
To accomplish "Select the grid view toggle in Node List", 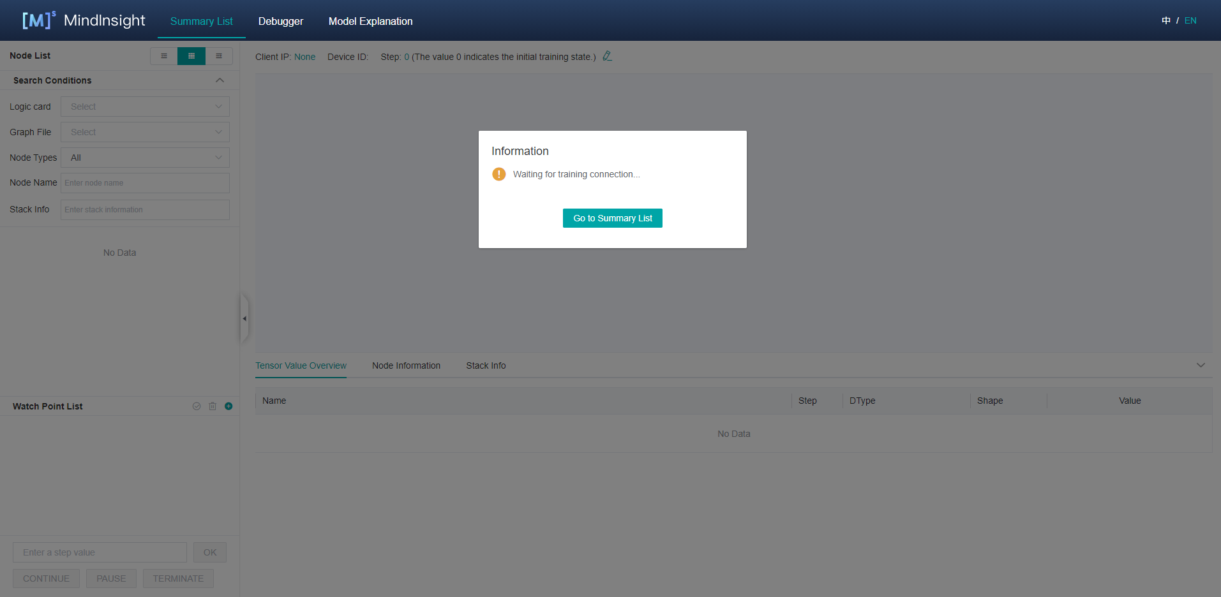I will pos(191,56).
